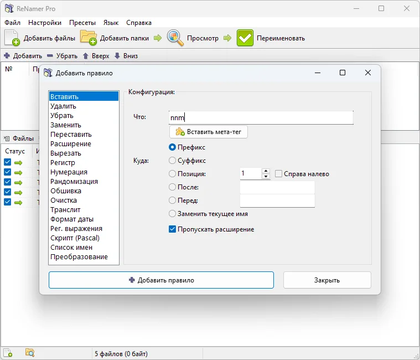Image resolution: width=420 pixels, height=360 pixels.
Task: Click the Add folders icon
Action: coord(88,38)
